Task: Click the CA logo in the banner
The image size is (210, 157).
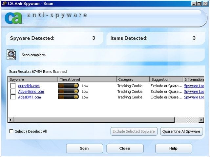Action: pyautogui.click(x=13, y=18)
